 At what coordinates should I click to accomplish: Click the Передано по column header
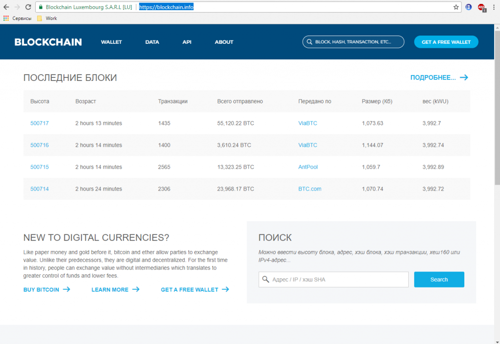point(315,101)
